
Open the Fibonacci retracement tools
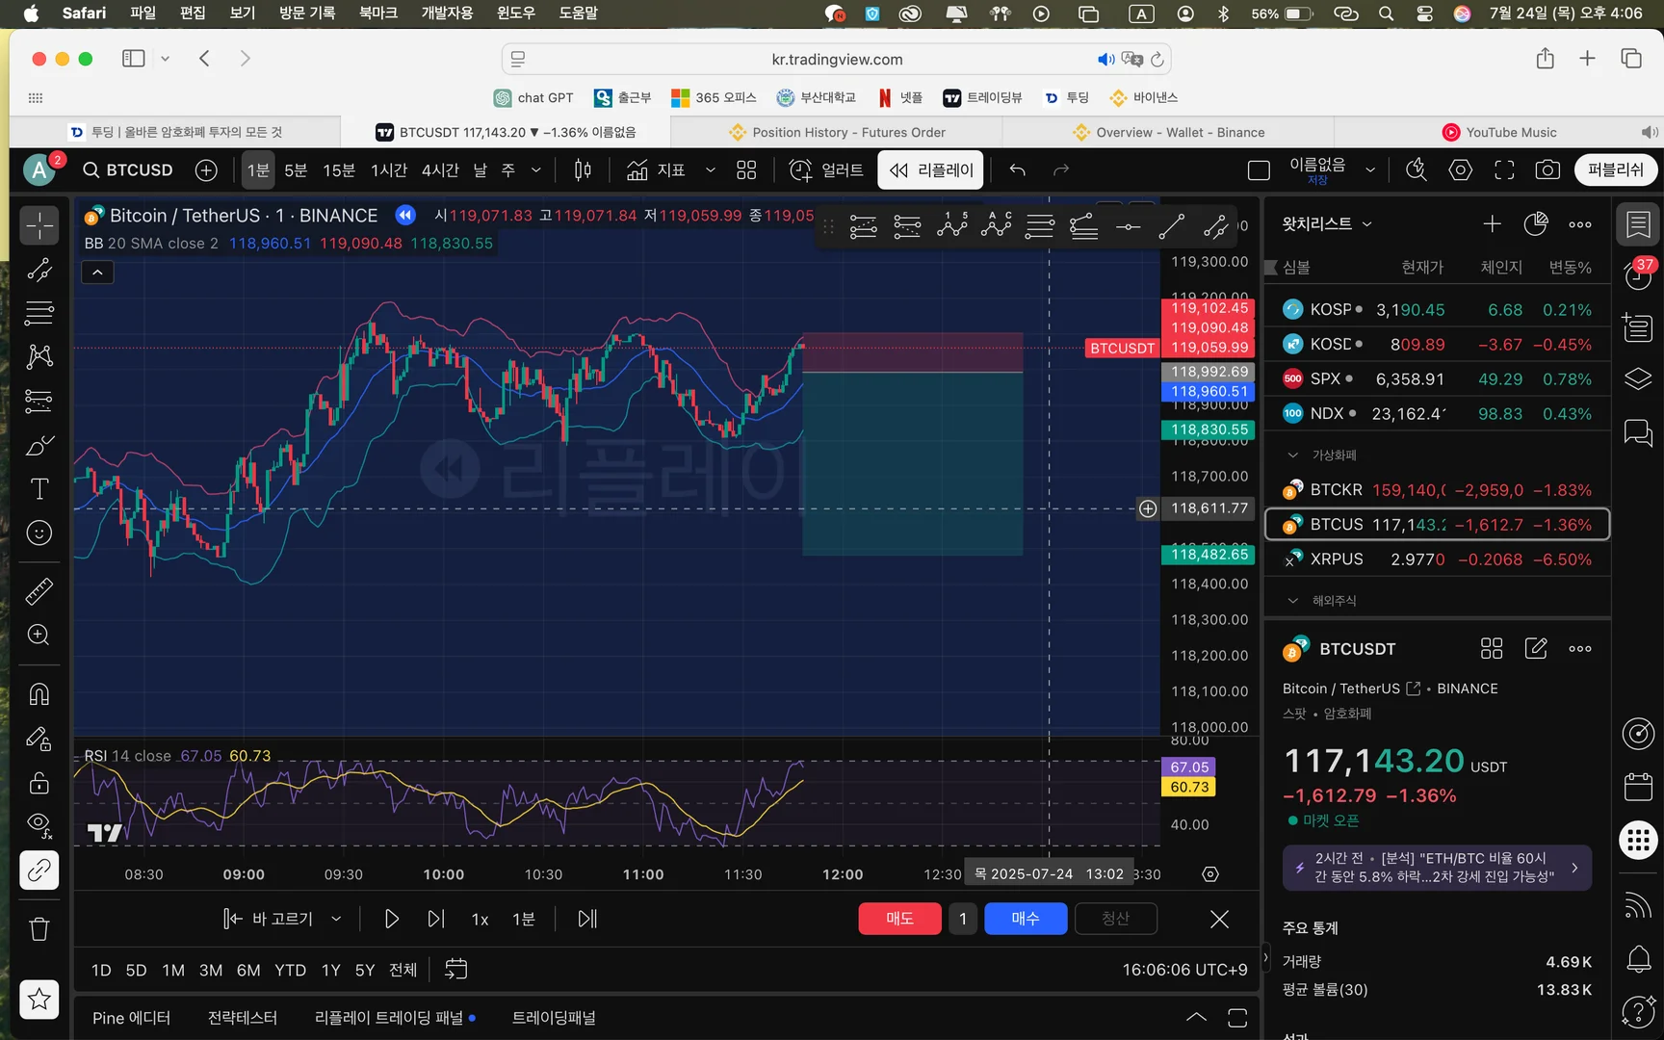(39, 313)
